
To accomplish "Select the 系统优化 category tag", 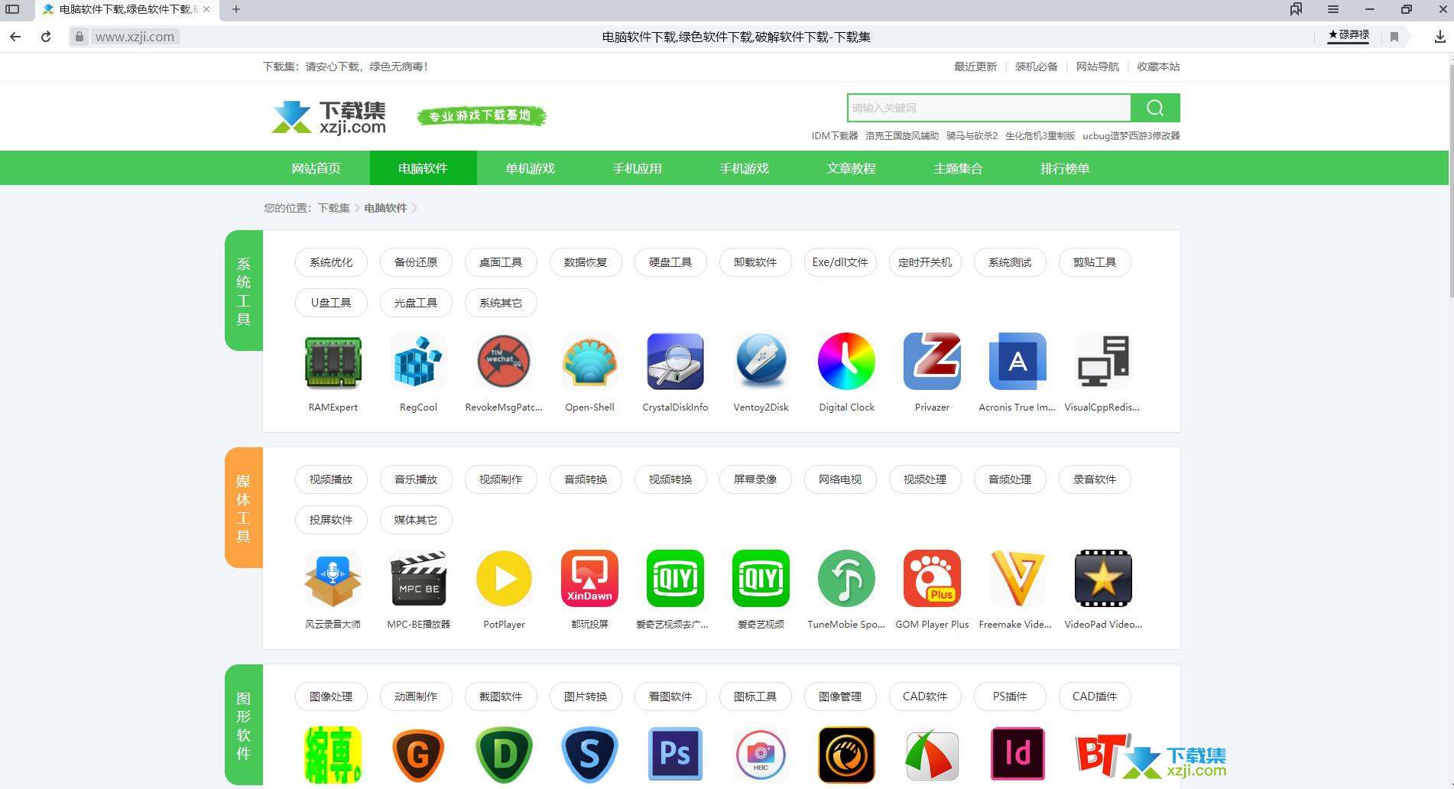I will click(331, 262).
